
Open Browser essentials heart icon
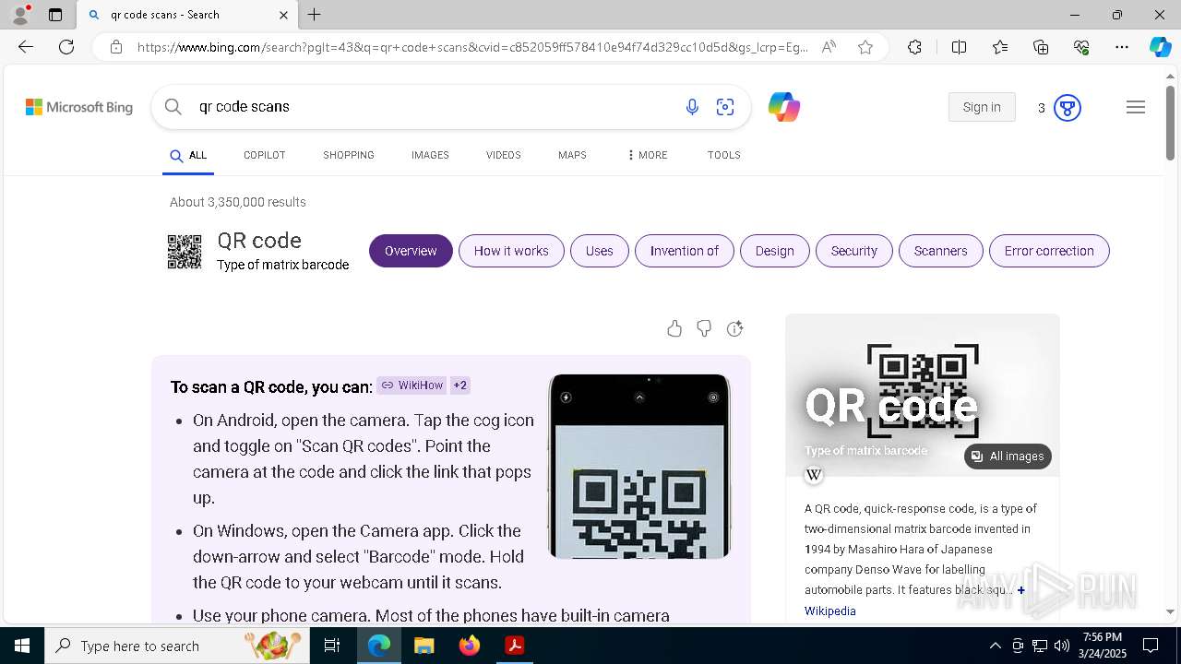1081,47
